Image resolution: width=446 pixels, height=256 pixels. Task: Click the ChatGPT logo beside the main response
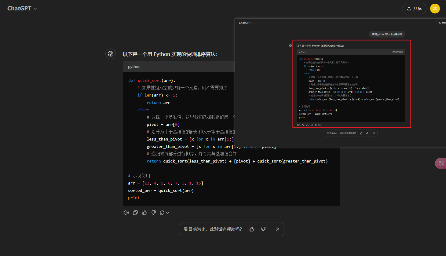tap(111, 54)
